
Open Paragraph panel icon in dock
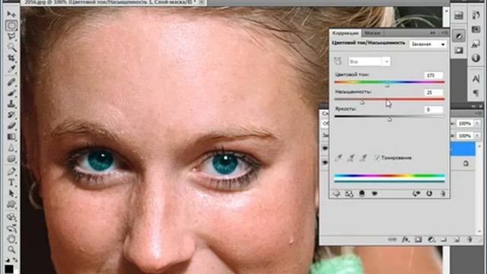[x=476, y=93]
